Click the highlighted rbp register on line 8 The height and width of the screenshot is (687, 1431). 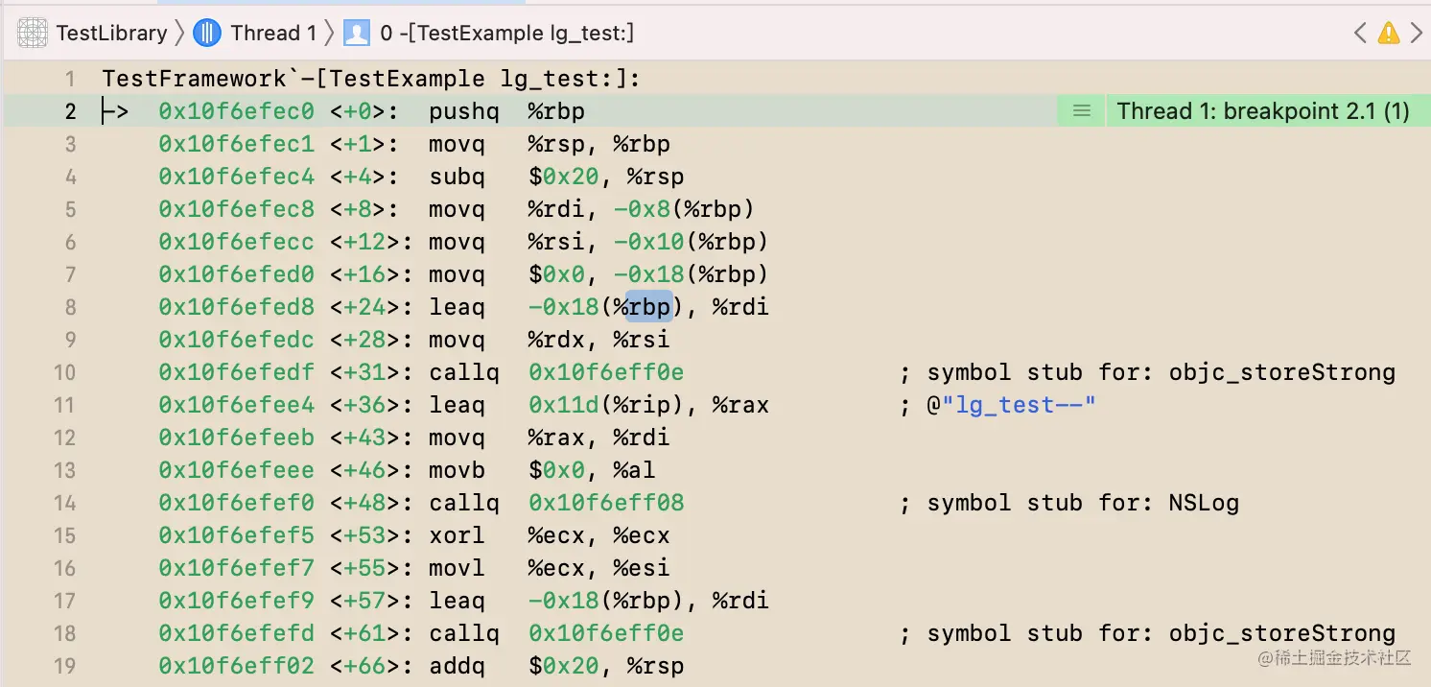coord(649,307)
